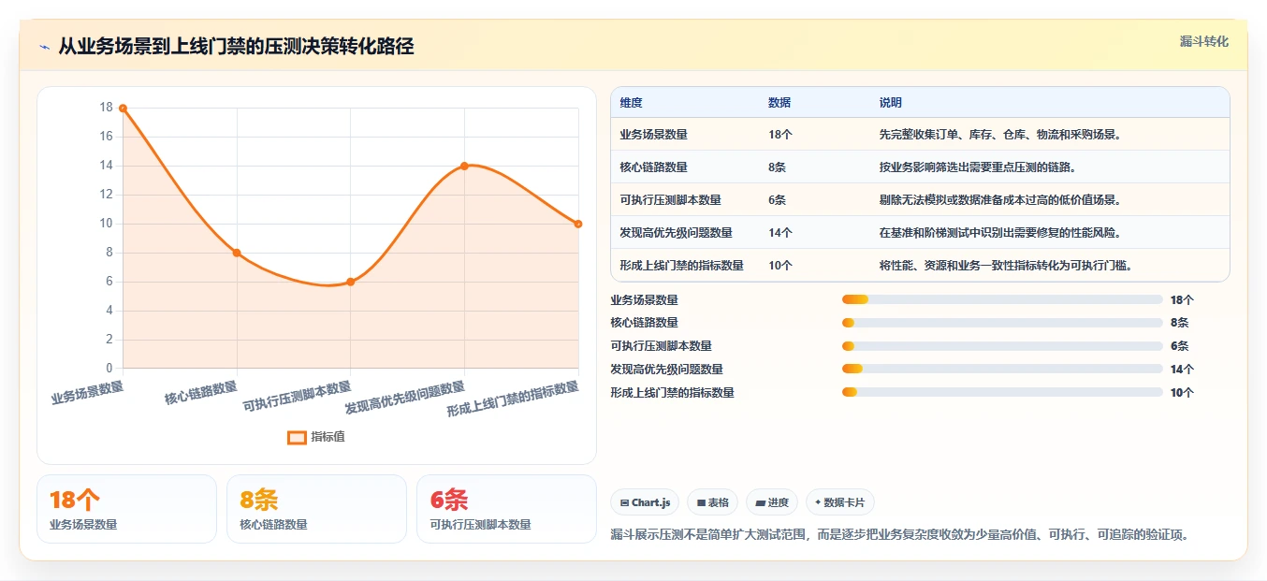Click the 10个 value in the table
Screen dimensions: 1267x581
click(x=780, y=266)
